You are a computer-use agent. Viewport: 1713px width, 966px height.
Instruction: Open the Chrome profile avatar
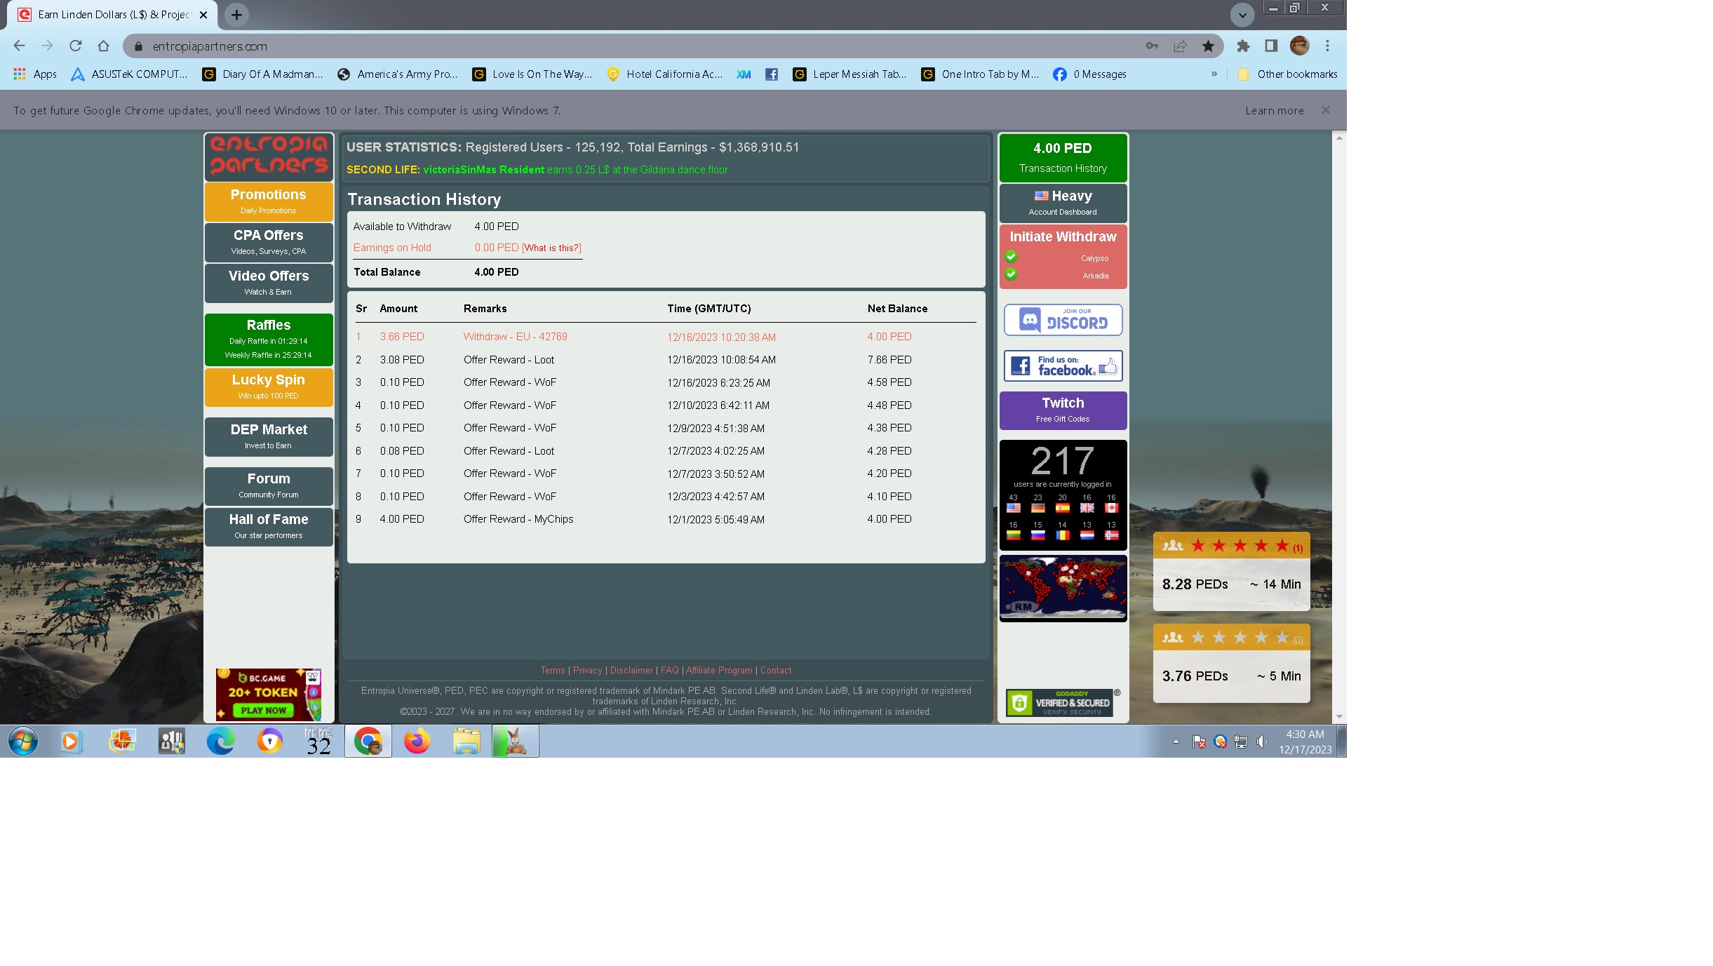tap(1299, 46)
